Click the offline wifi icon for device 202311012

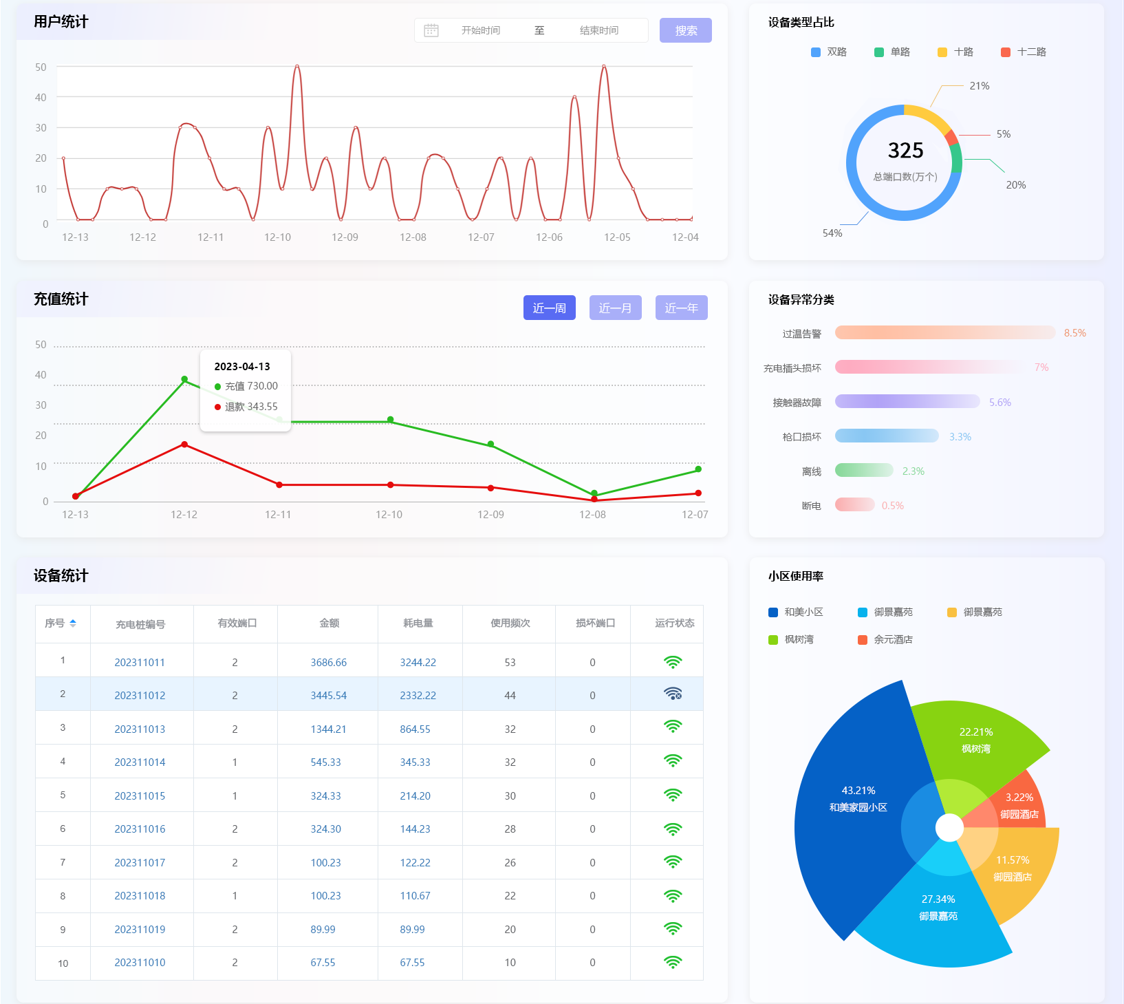pos(672,694)
